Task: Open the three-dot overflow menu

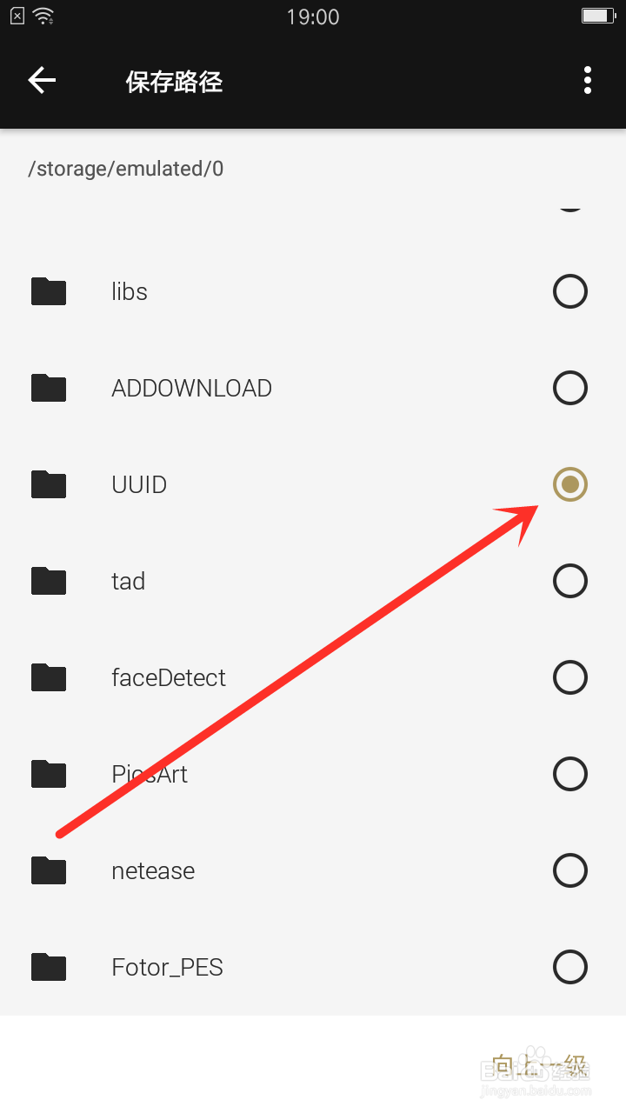Action: [588, 81]
